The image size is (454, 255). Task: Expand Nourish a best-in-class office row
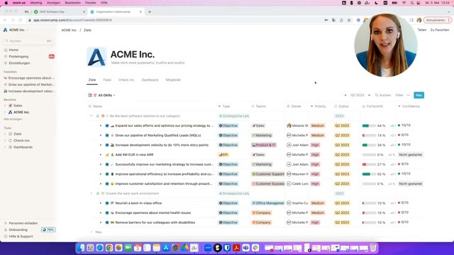101,203
